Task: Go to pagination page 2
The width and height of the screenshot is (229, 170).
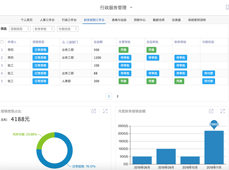Action: (118, 96)
